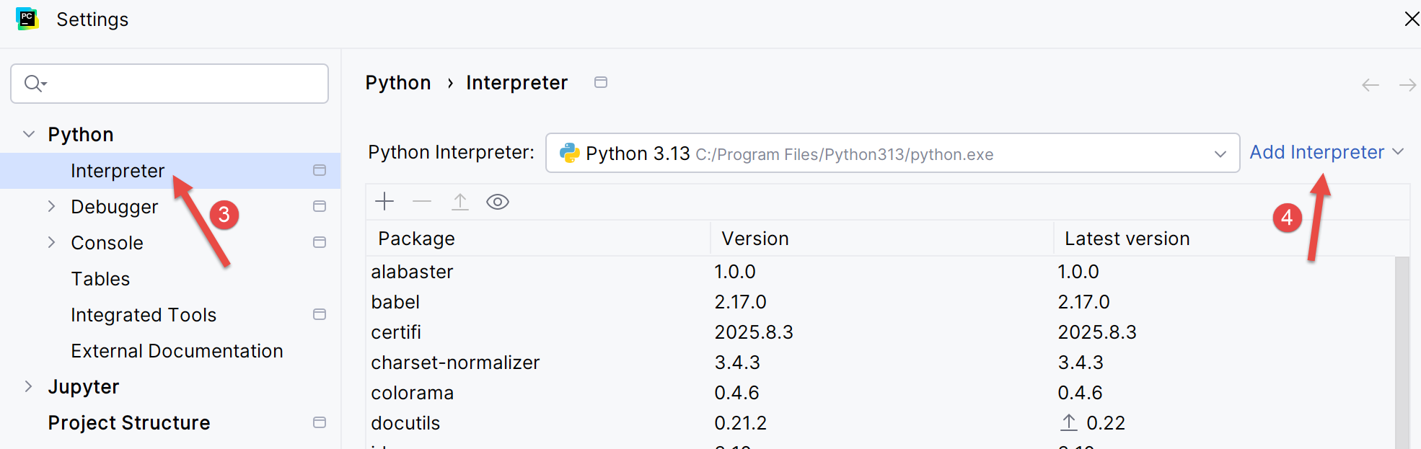Image resolution: width=1421 pixels, height=449 pixels.
Task: Open External Documentation settings
Action: (x=177, y=351)
